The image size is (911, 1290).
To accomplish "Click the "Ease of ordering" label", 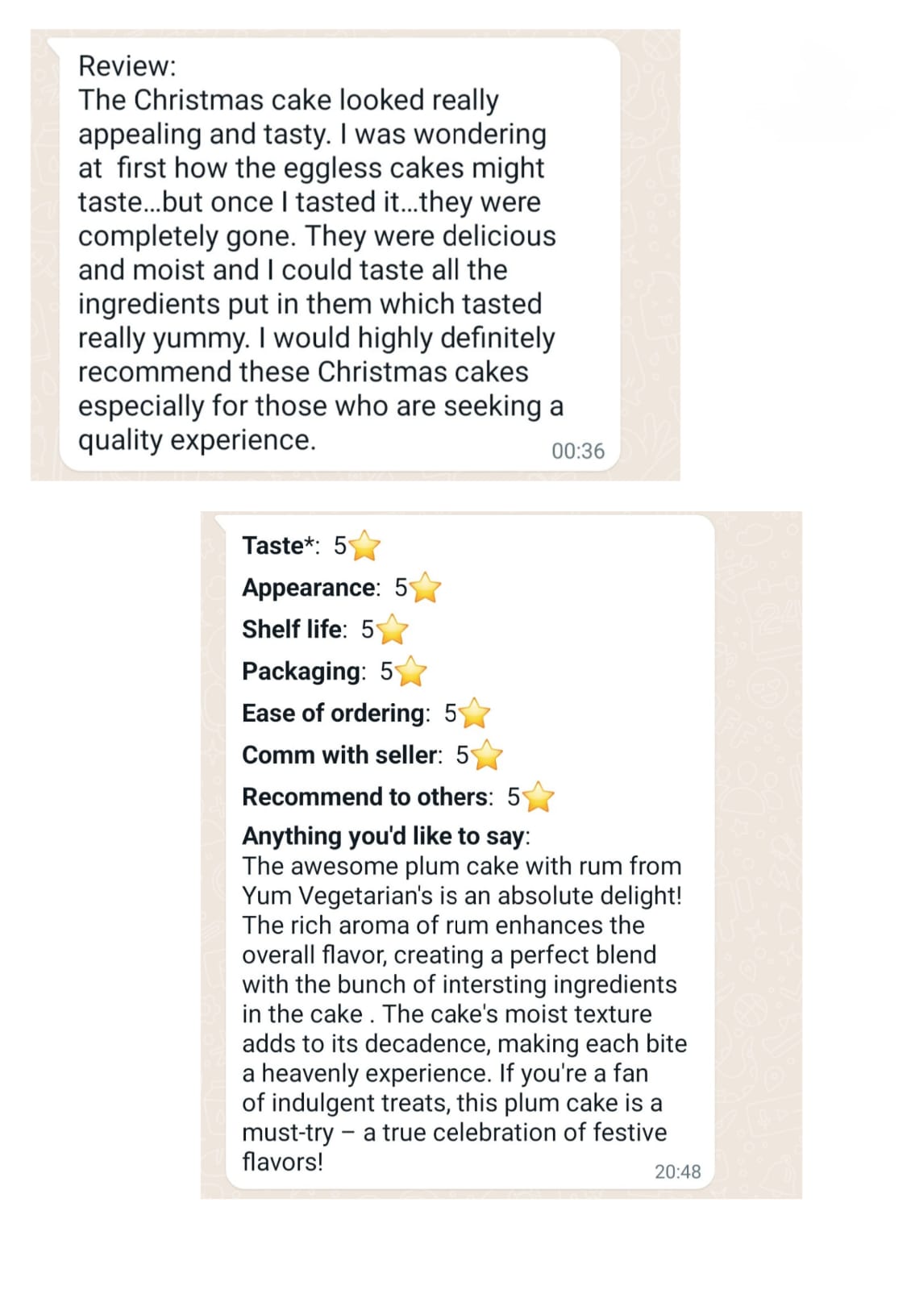I will click(334, 713).
